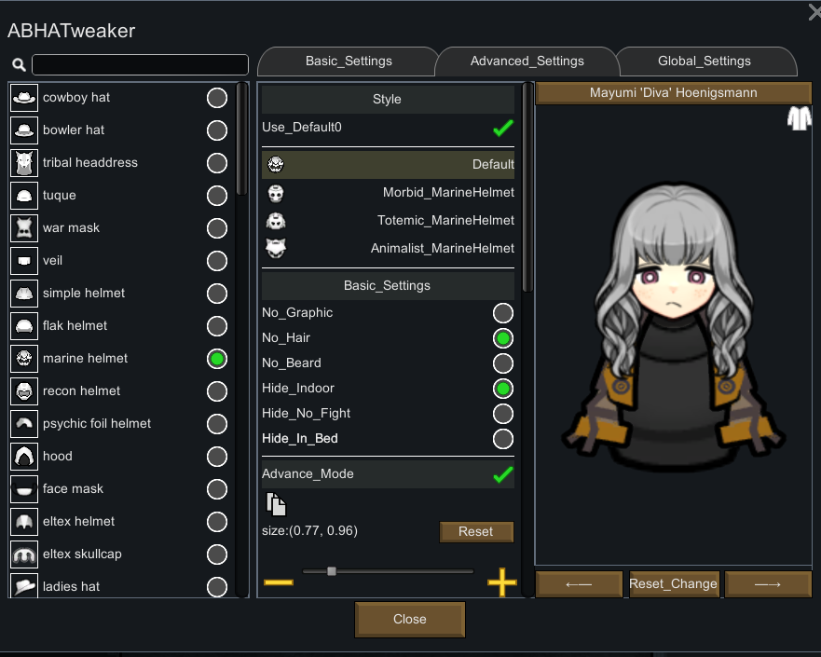Select Animalist_MarineHelmet style
The height and width of the screenshot is (657, 821).
pos(388,248)
